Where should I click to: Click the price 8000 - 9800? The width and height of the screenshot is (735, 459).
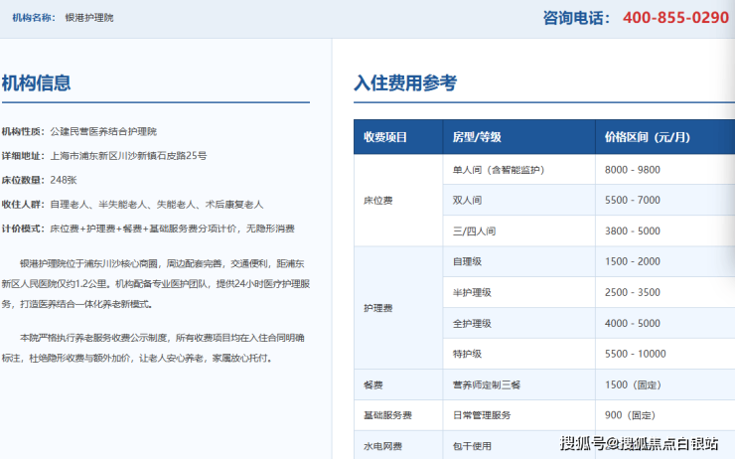pos(633,170)
